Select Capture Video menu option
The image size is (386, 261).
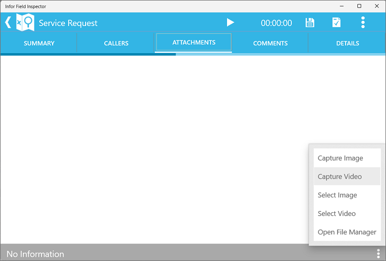tap(340, 176)
